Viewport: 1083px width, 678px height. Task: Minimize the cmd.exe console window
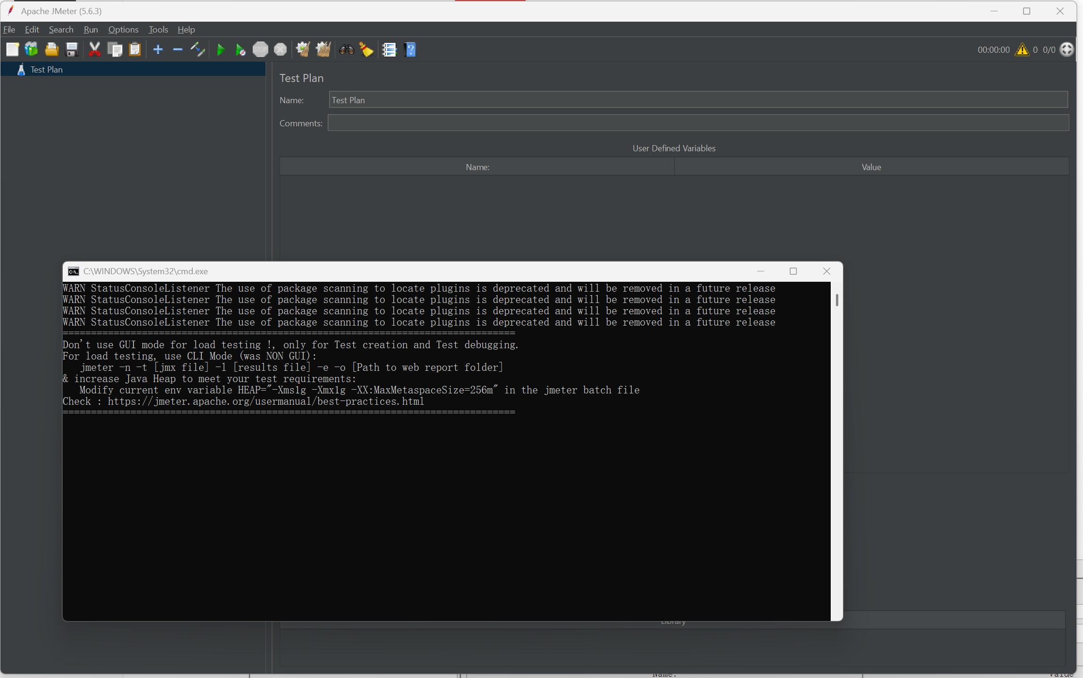(x=761, y=271)
